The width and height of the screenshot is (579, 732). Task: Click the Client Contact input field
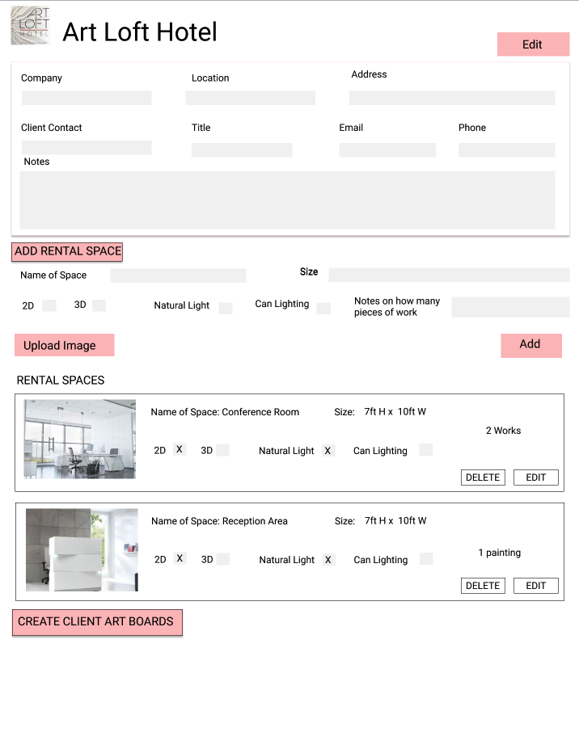pyautogui.click(x=87, y=148)
